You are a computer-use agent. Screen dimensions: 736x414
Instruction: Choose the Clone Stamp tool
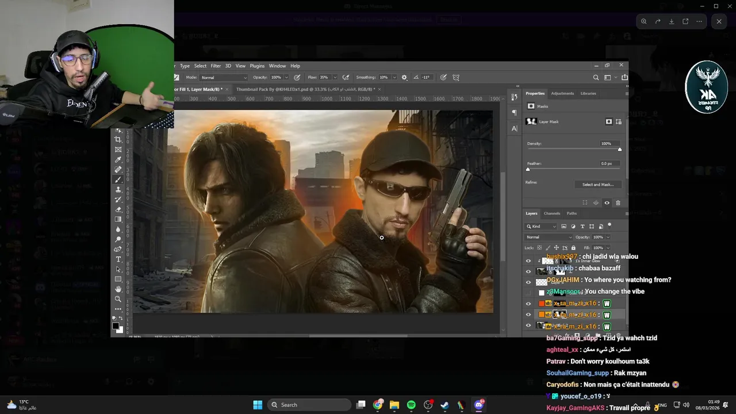(118, 189)
